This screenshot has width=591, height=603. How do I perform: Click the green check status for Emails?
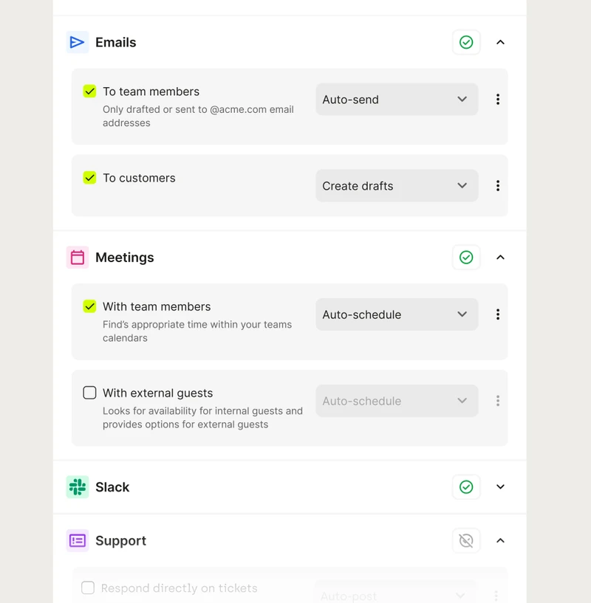pyautogui.click(x=466, y=42)
